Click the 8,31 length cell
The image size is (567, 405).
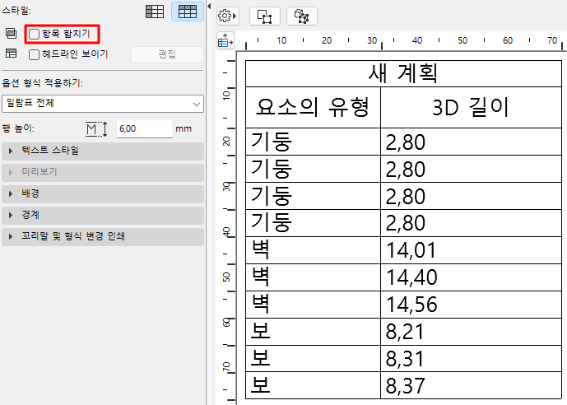[x=471, y=359]
